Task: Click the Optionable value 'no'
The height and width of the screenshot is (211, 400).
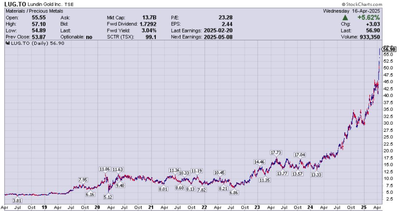Action: click(x=89, y=37)
